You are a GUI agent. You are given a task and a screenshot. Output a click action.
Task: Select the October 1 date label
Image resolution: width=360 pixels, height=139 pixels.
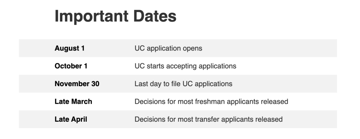pyautogui.click(x=71, y=66)
